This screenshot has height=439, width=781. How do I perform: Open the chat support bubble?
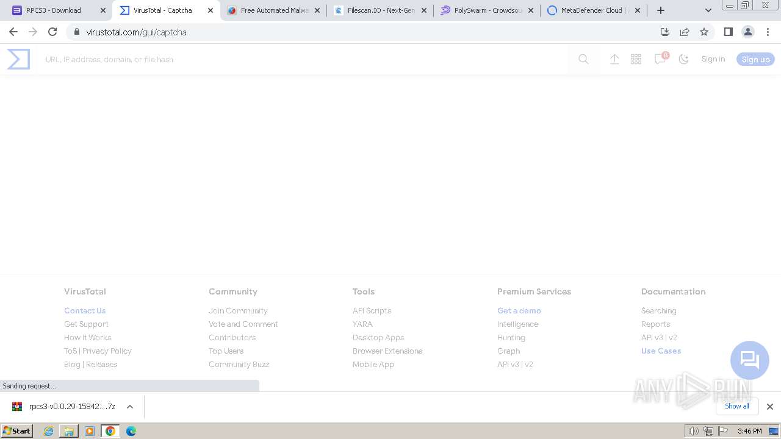pyautogui.click(x=749, y=360)
